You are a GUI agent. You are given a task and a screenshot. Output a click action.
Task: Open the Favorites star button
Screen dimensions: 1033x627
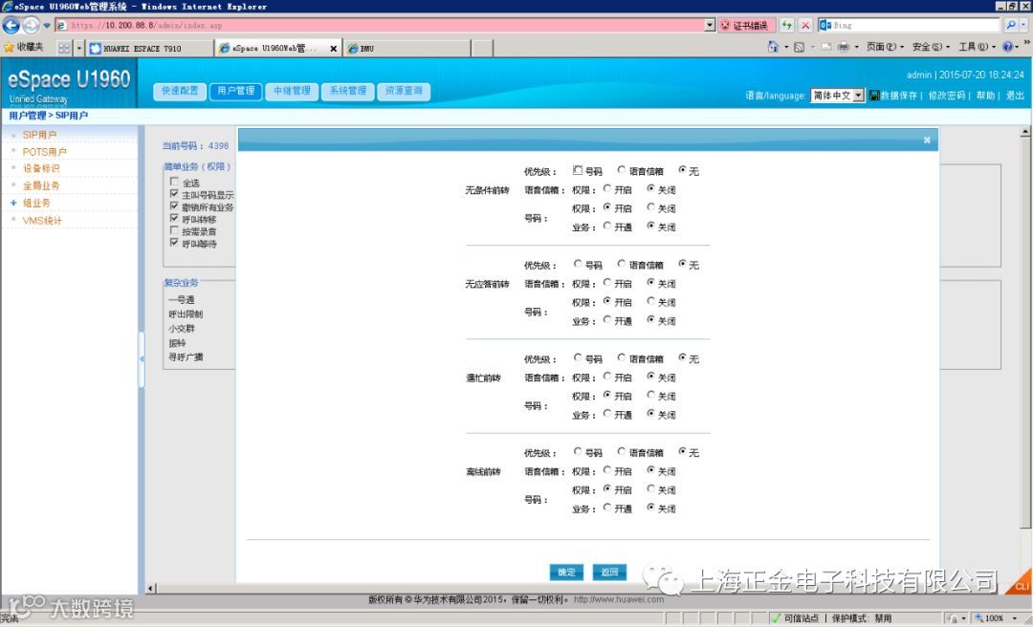pyautogui.click(x=24, y=48)
